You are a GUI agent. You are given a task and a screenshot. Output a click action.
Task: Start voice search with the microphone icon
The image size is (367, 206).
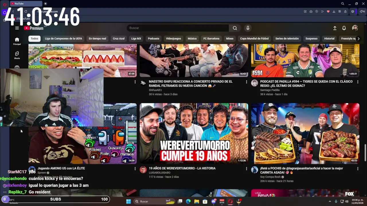pyautogui.click(x=248, y=28)
